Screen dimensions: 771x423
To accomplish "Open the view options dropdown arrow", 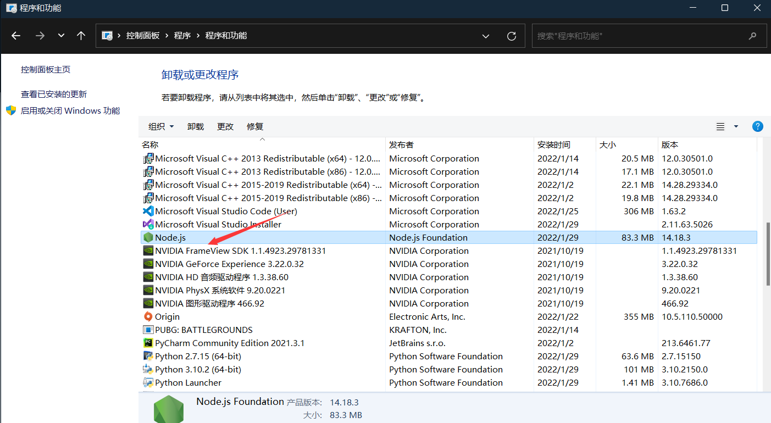I will click(x=735, y=126).
